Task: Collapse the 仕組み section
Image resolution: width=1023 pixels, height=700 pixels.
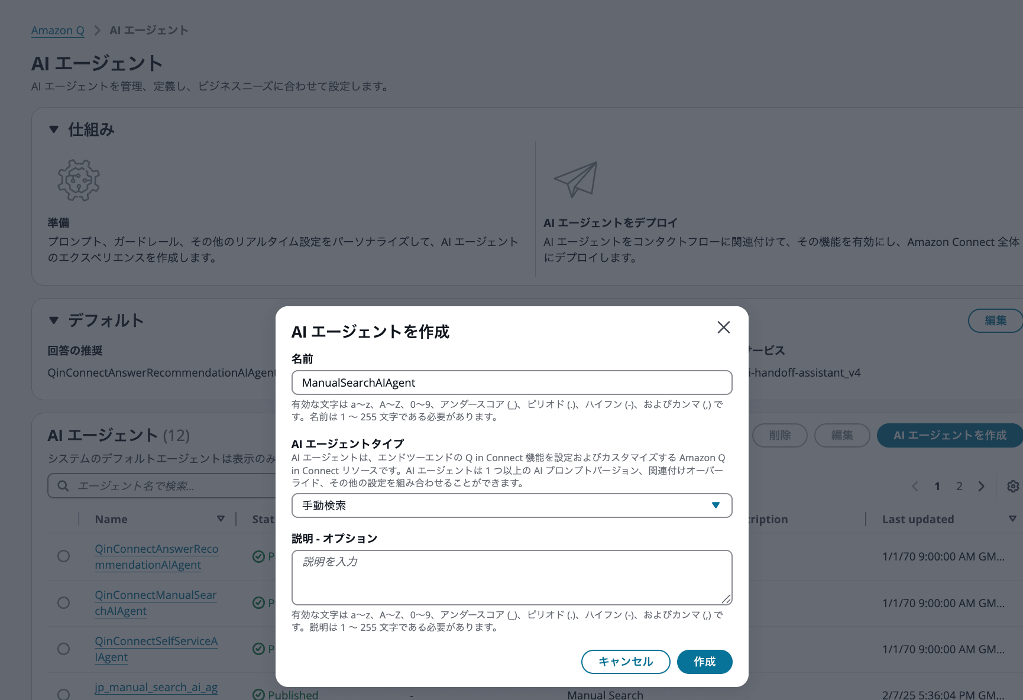Action: pyautogui.click(x=54, y=129)
